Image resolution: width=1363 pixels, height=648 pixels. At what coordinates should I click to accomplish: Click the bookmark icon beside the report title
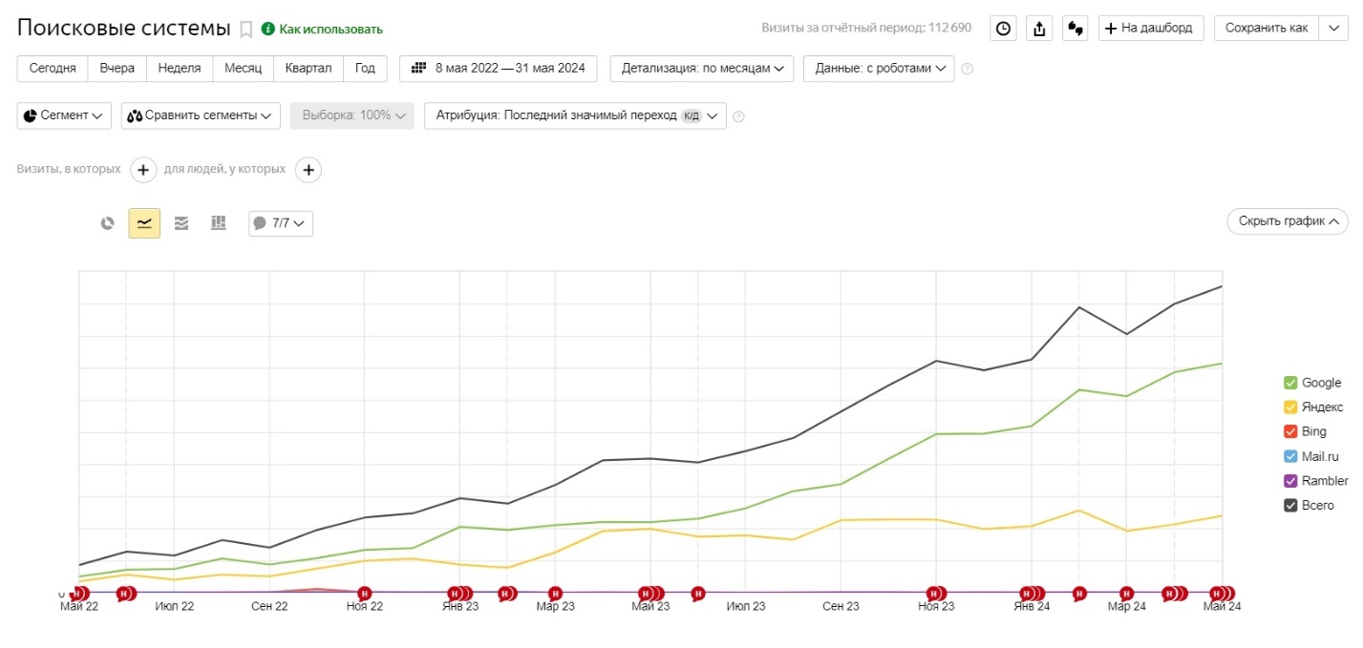245,30
